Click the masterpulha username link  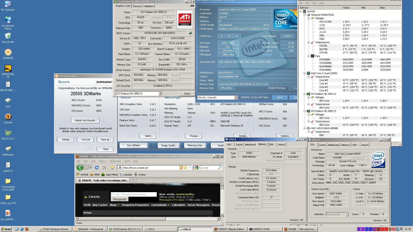(185, 194)
